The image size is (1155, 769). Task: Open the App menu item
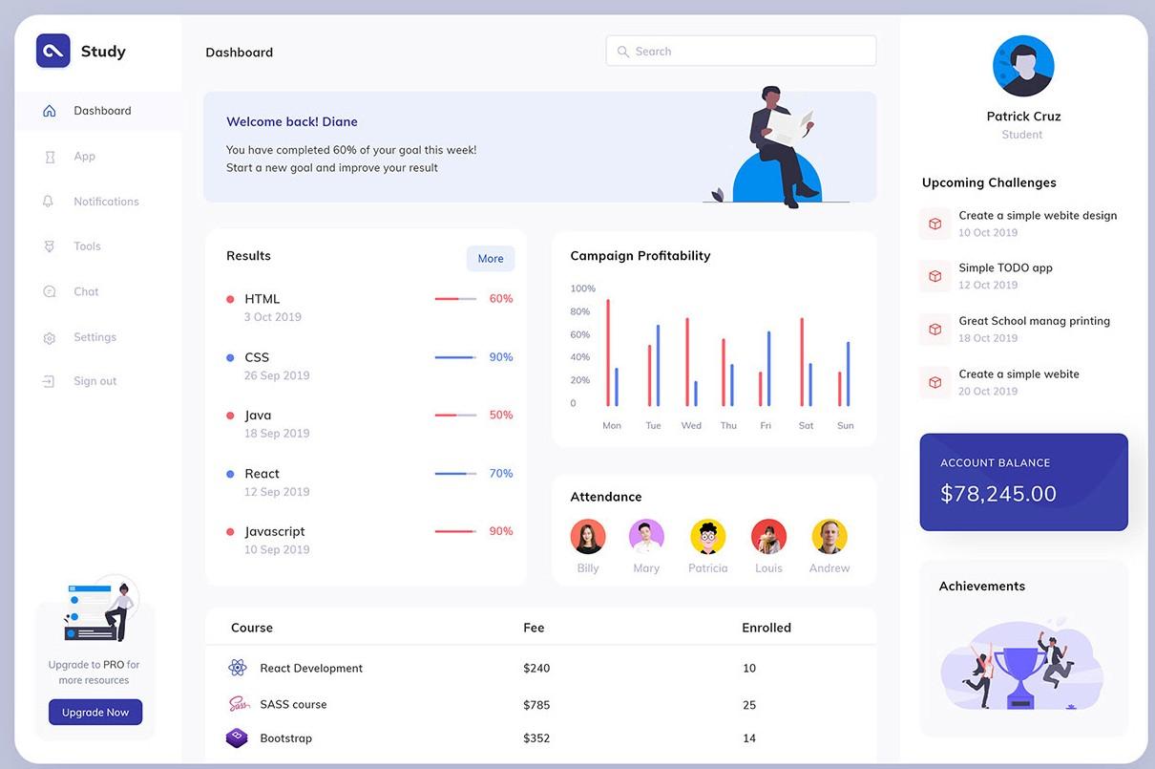pos(84,157)
